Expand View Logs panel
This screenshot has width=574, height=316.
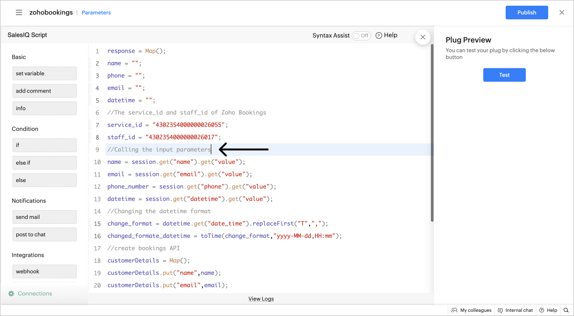click(261, 299)
